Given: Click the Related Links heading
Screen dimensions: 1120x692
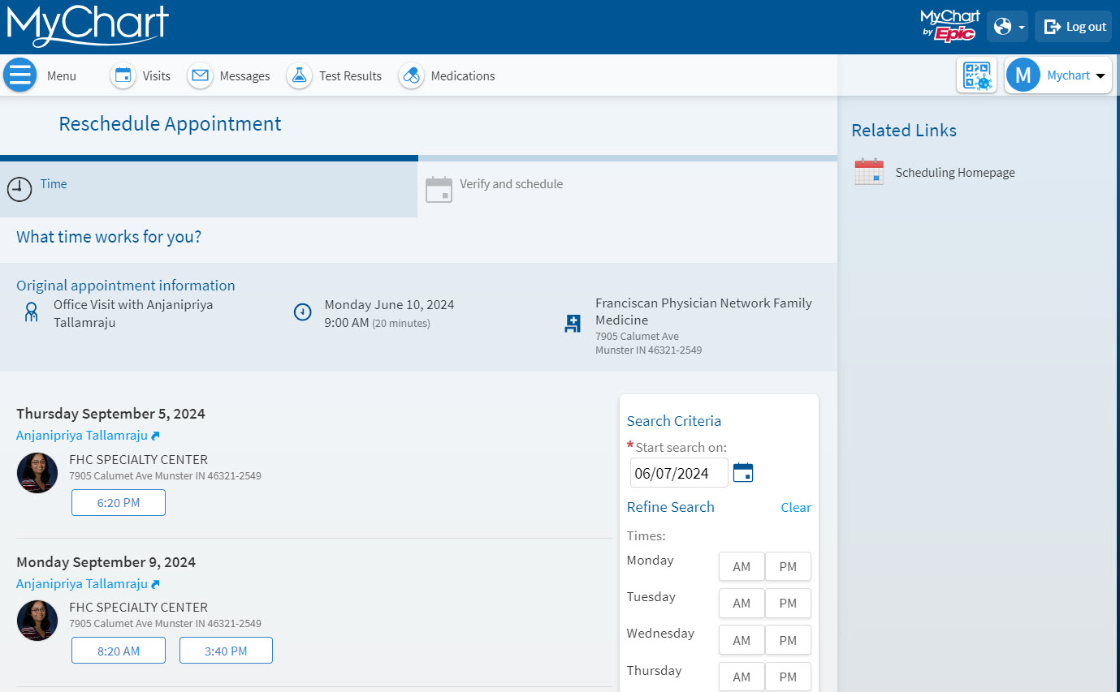Looking at the screenshot, I should [904, 131].
